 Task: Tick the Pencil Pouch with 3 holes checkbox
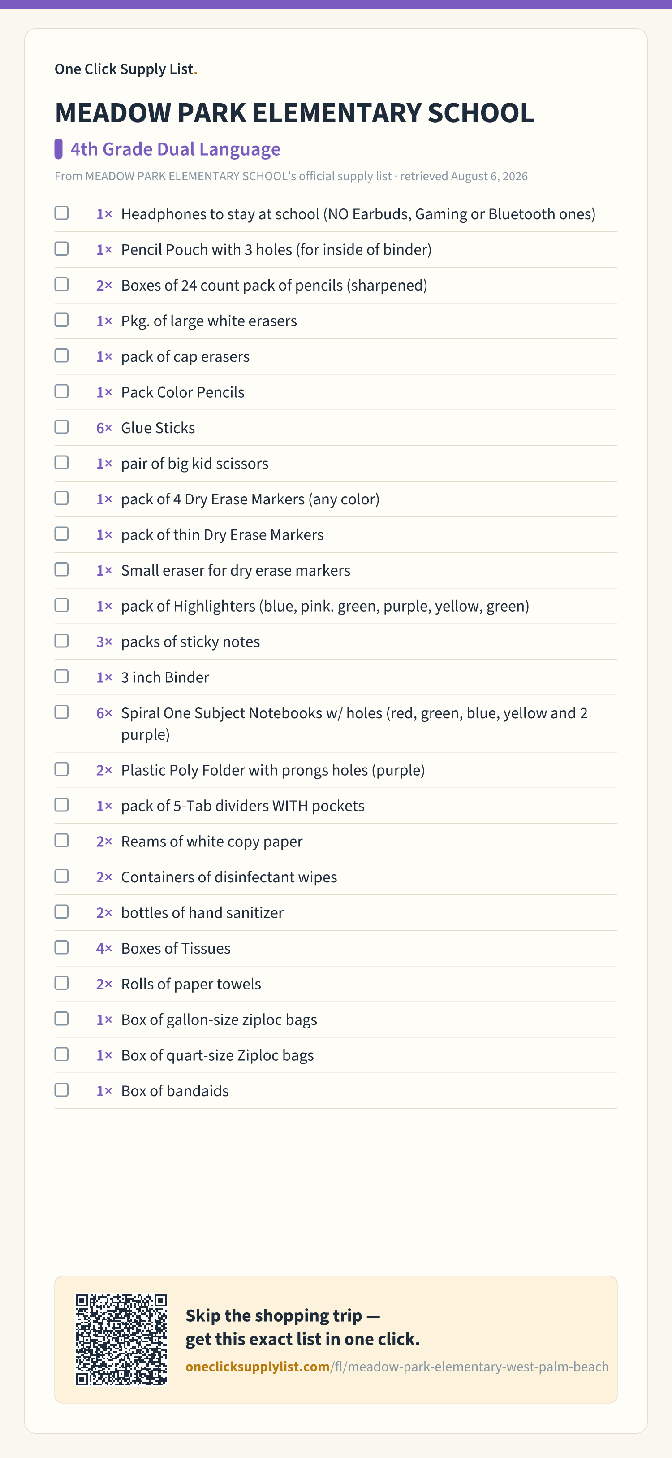[62, 248]
